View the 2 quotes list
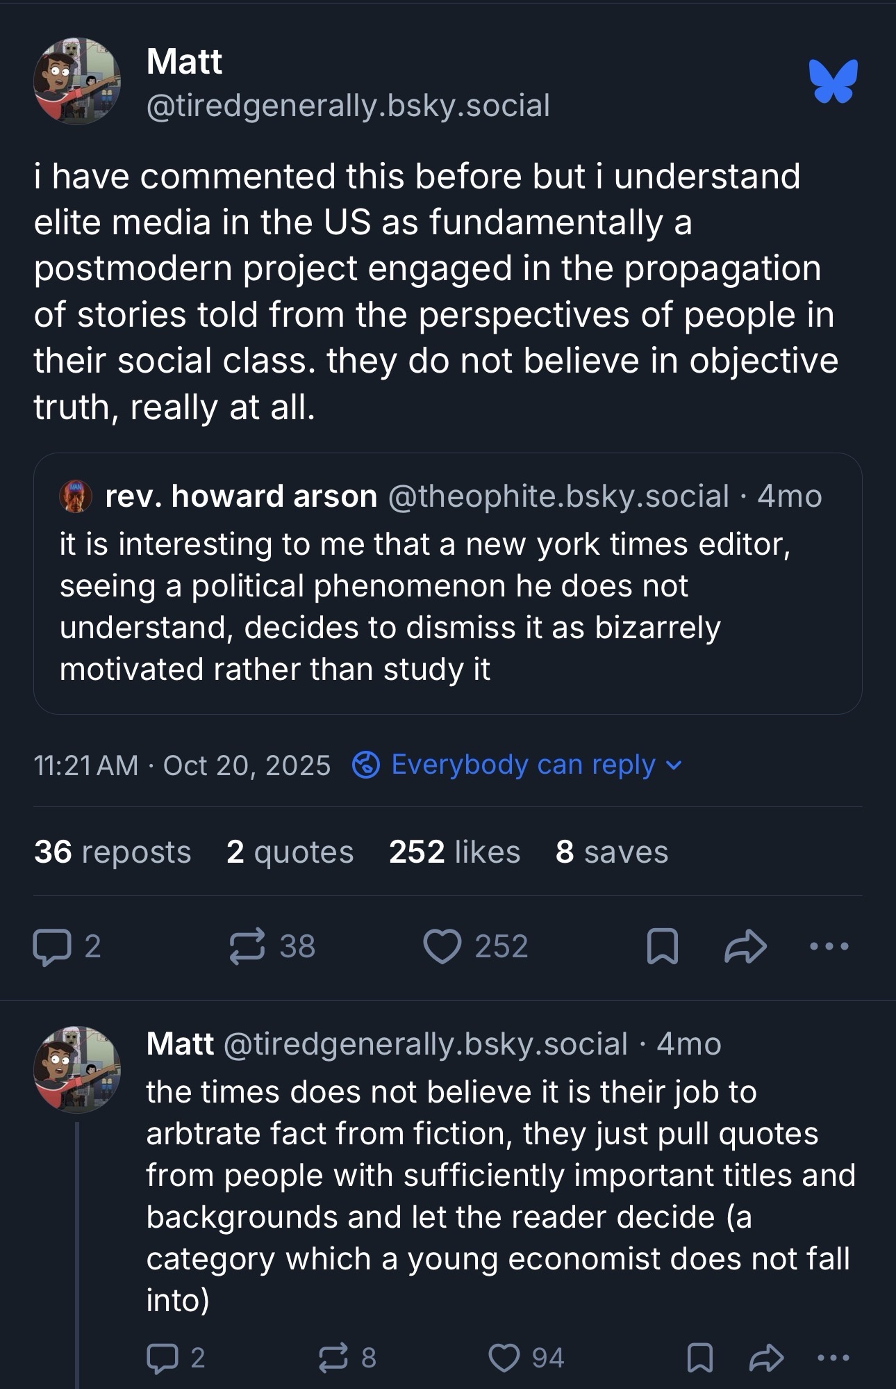Viewport: 896px width, 1389px height. pyautogui.click(x=290, y=852)
